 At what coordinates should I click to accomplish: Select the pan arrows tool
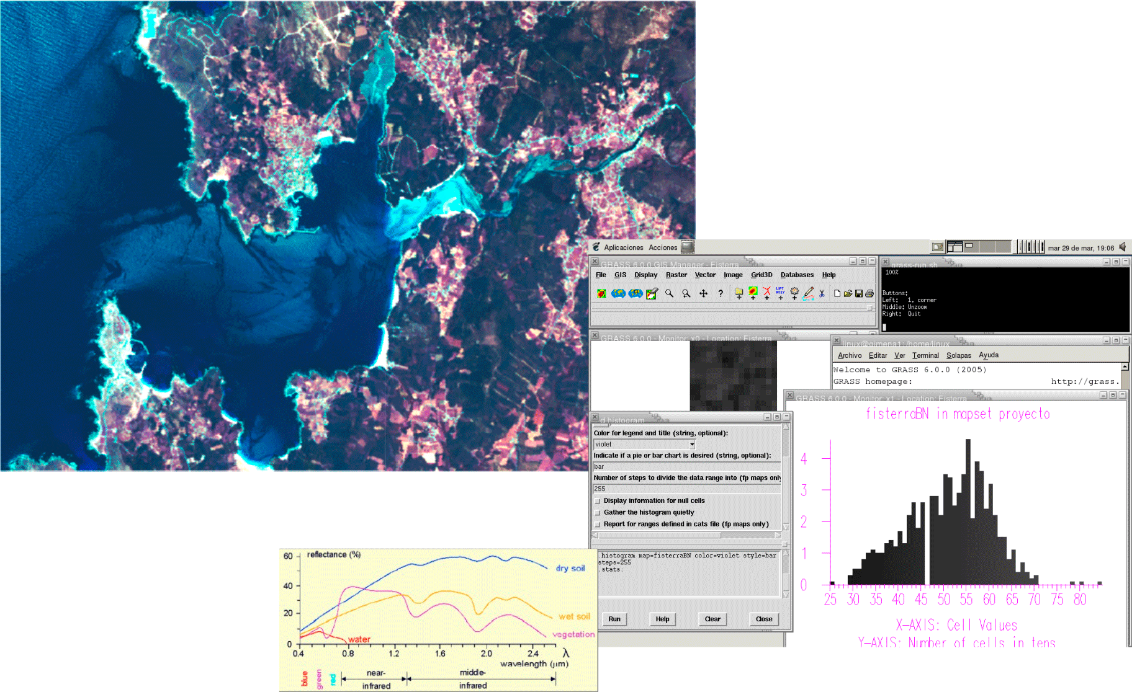703,293
